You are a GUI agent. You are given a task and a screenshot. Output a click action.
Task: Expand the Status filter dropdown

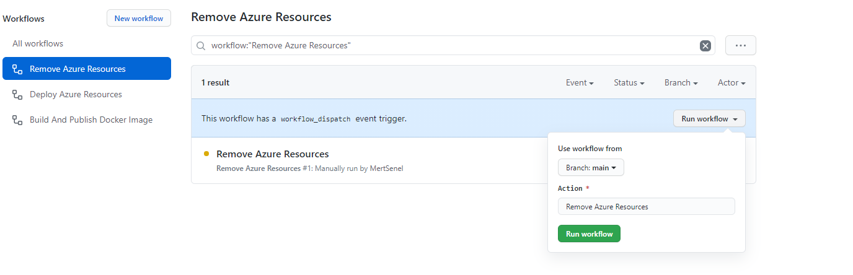pos(629,82)
